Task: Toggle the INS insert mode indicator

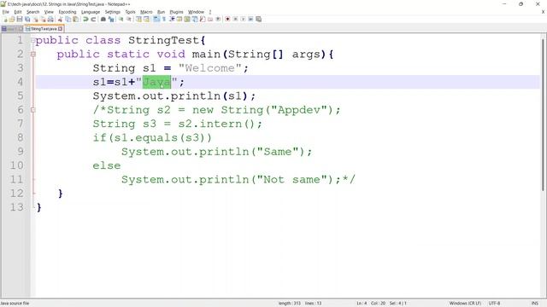Action: point(534,304)
